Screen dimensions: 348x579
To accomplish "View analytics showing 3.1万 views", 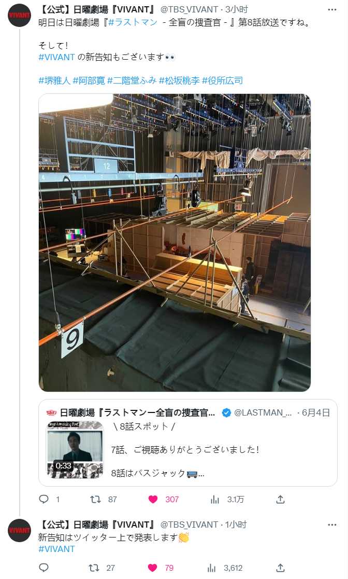I will click(x=215, y=499).
